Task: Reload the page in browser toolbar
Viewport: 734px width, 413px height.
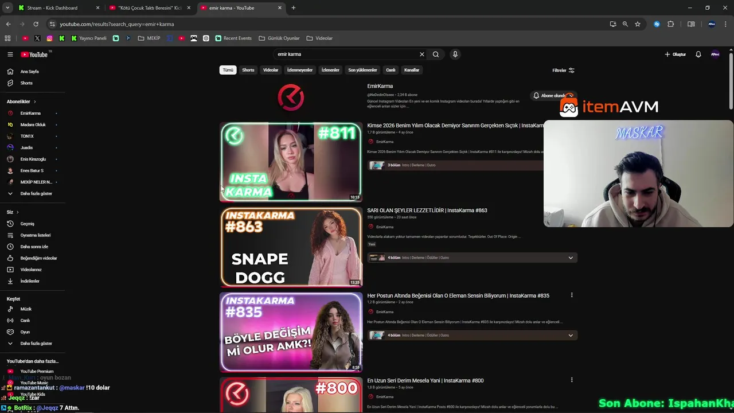Action: (x=36, y=24)
